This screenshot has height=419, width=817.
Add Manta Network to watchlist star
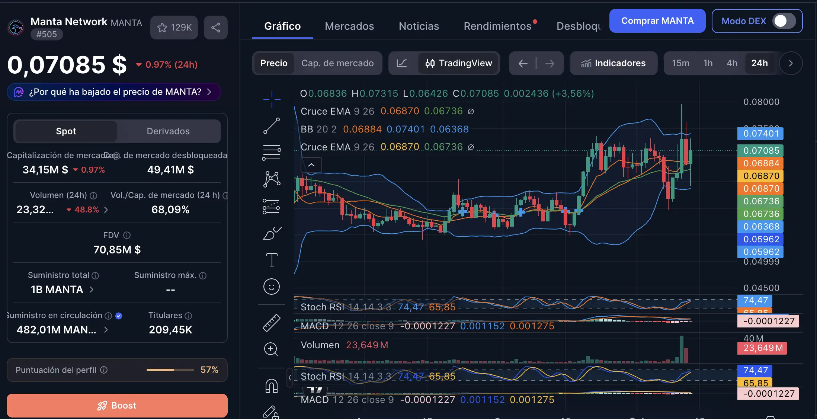coord(174,28)
